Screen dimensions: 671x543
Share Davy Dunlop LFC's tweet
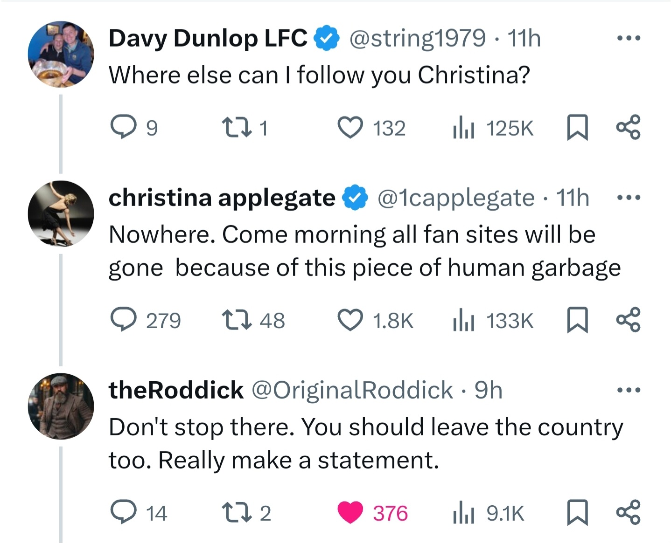(x=628, y=128)
